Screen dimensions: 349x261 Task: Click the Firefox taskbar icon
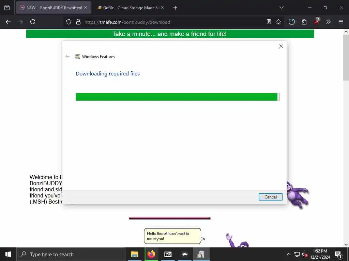tap(151, 254)
